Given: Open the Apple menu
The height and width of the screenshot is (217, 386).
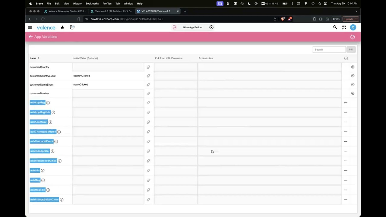Looking at the screenshot, I should click(x=30, y=4).
